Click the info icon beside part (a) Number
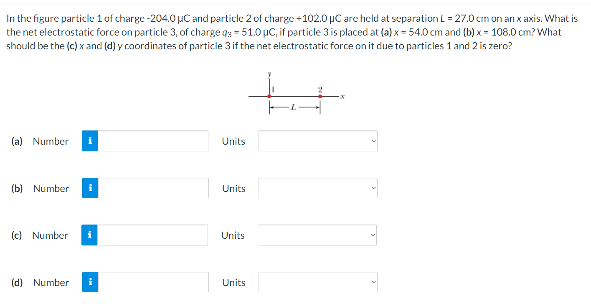This screenshot has height=304, width=591. (89, 141)
